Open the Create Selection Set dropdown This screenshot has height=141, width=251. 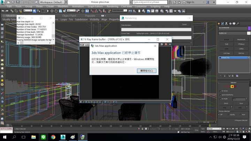[120, 10]
